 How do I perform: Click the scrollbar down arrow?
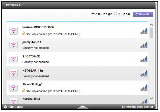pyautogui.click(x=151, y=98)
